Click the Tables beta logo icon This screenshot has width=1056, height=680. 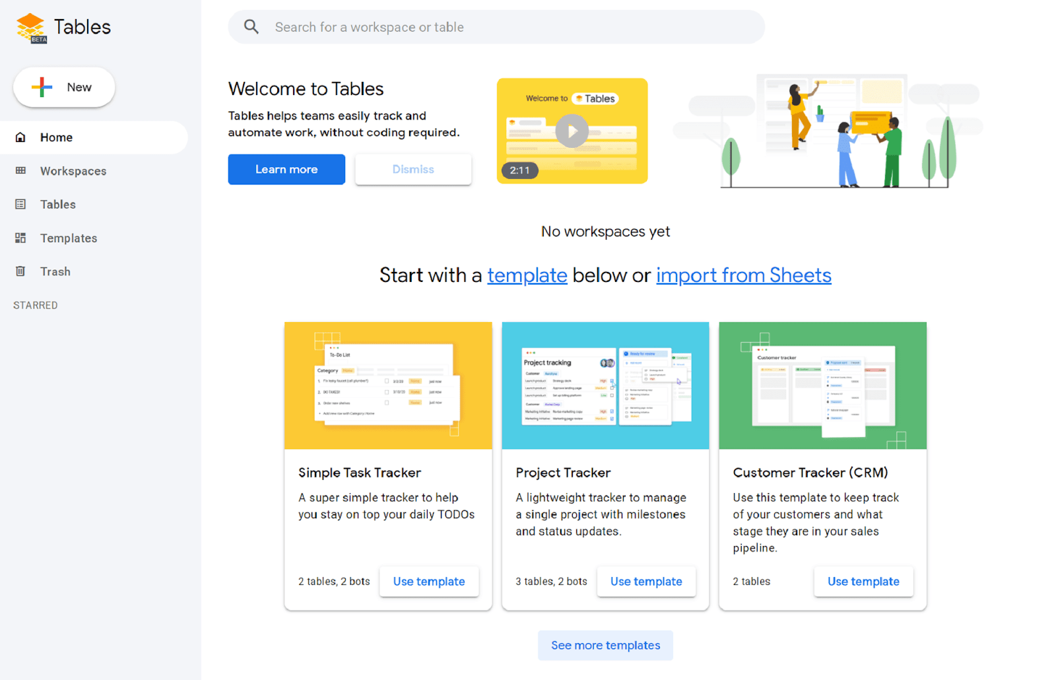tap(31, 28)
